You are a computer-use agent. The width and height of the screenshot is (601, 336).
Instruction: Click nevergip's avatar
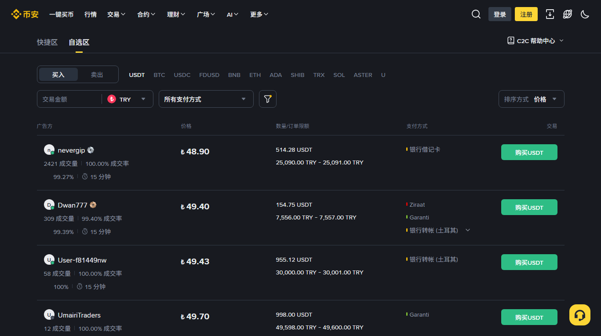(49, 150)
